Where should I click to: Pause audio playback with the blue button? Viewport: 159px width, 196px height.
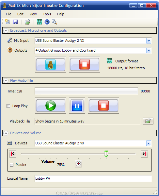[x=77, y=106]
